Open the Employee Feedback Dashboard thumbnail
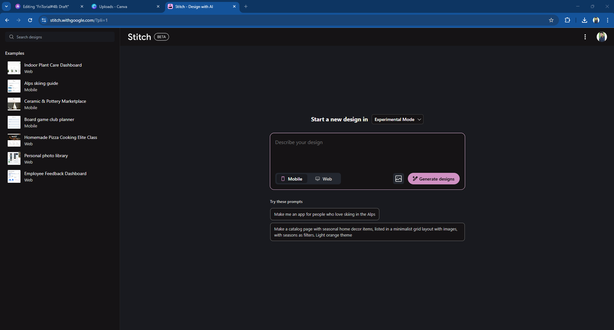Image resolution: width=614 pixels, height=330 pixels. click(14, 176)
